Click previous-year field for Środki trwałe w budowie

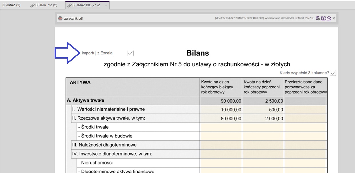tap(263, 136)
